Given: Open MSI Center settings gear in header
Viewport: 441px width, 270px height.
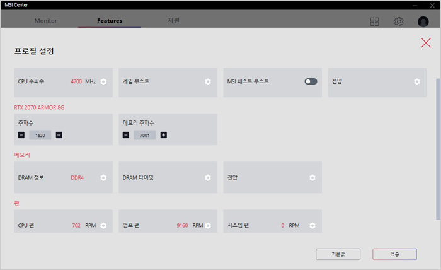Looking at the screenshot, I should [x=399, y=21].
